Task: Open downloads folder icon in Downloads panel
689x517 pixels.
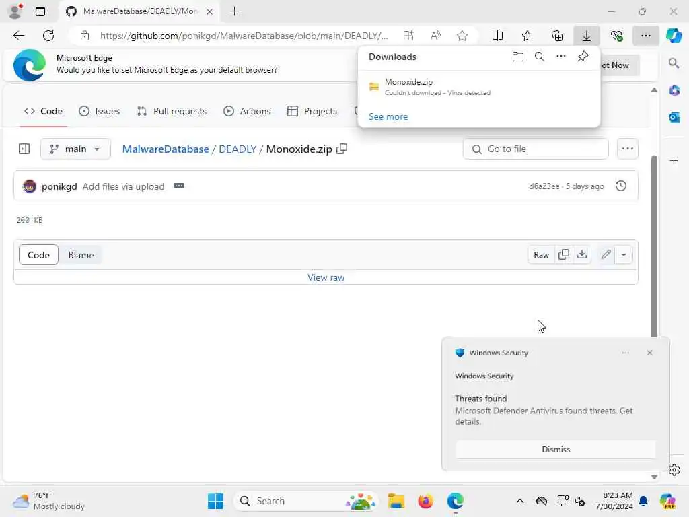Action: [x=518, y=57]
